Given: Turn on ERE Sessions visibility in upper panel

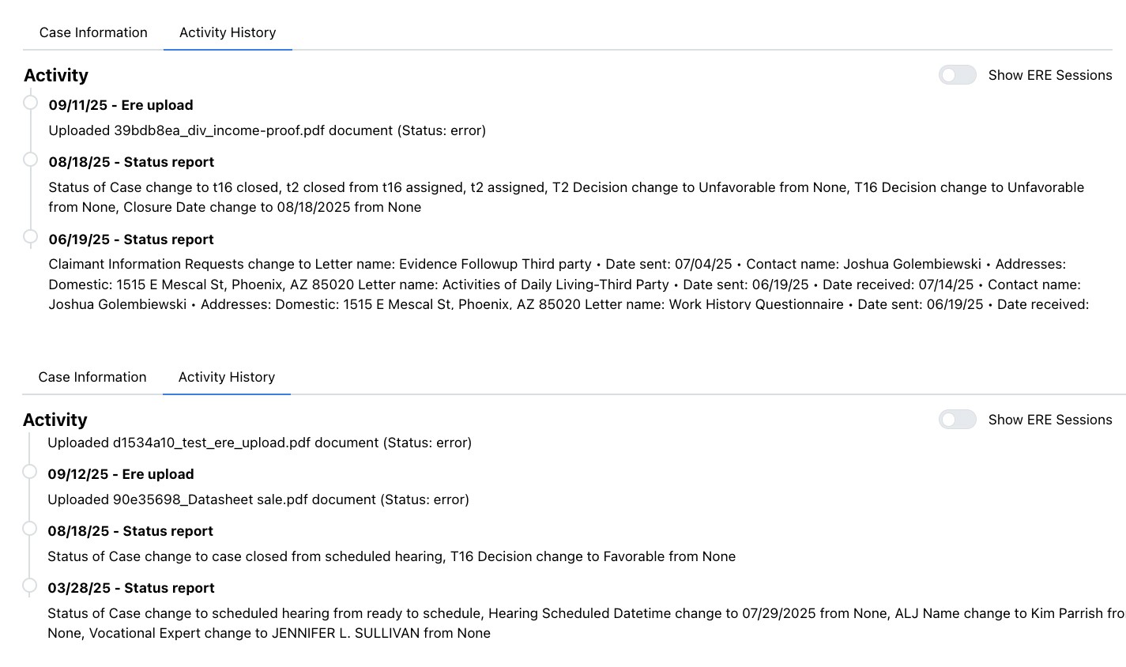Looking at the screenshot, I should (x=957, y=74).
